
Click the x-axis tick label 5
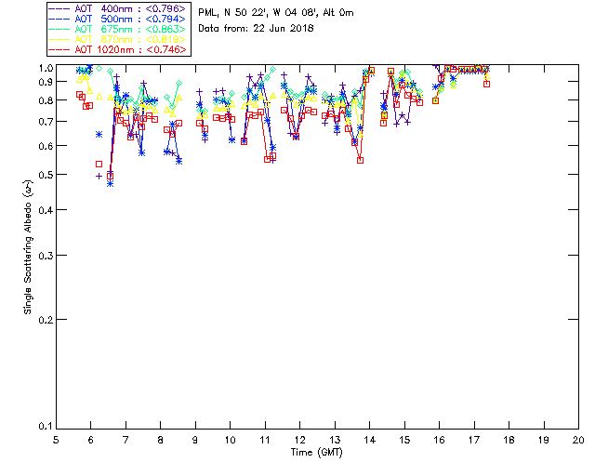[56, 440]
